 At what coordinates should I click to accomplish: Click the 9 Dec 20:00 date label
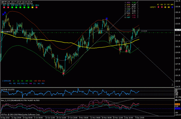pyautogui.click(x=140, y=118)
